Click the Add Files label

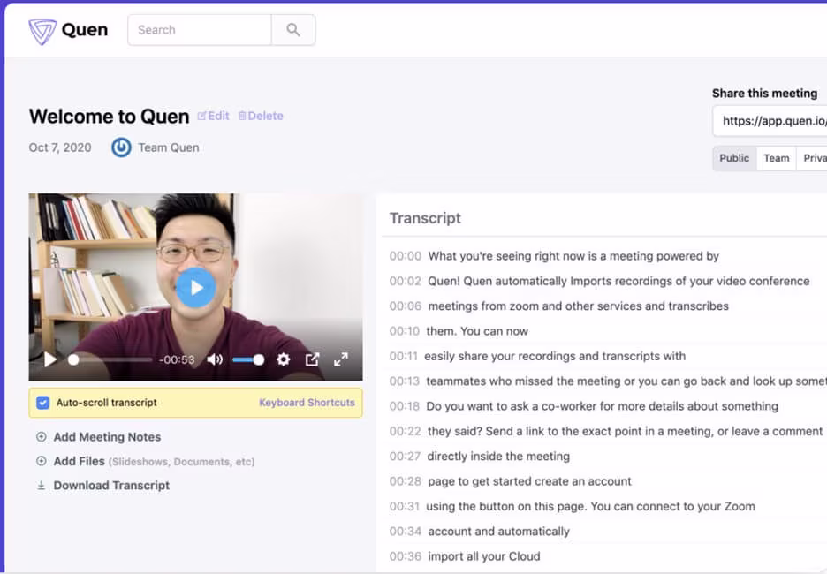pos(80,461)
